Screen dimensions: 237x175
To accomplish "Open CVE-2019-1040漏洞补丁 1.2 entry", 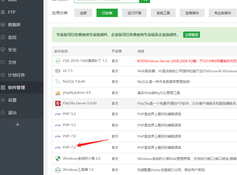I will coord(85,61).
